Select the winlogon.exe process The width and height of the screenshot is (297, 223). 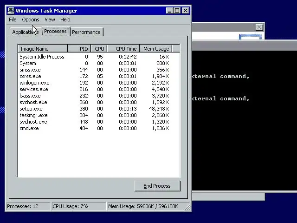pos(94,83)
